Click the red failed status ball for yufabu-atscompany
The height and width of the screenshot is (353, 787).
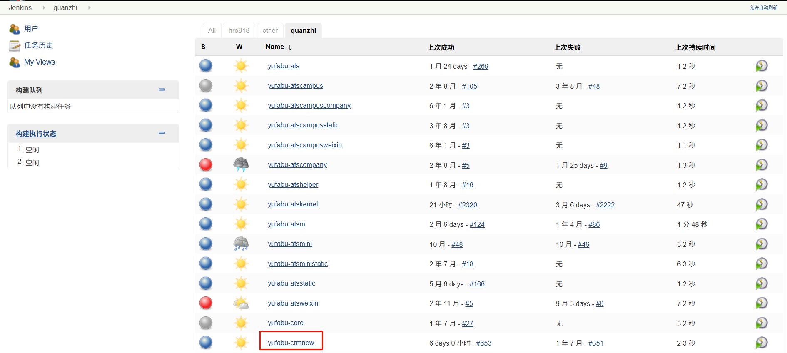(206, 165)
